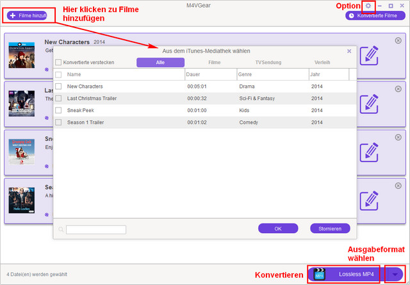Click the Downton Abbey thumbnail
410x285 pixels.
(21, 55)
